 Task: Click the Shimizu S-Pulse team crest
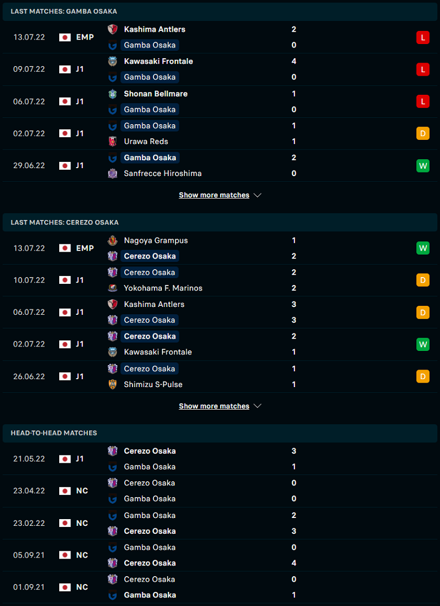112,385
